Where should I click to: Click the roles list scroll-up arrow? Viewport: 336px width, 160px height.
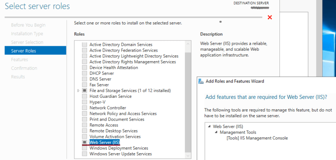click(x=188, y=44)
